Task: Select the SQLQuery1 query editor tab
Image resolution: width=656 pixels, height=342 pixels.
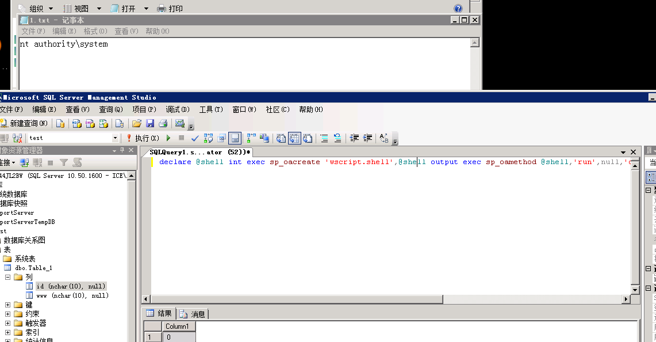Action: 199,152
